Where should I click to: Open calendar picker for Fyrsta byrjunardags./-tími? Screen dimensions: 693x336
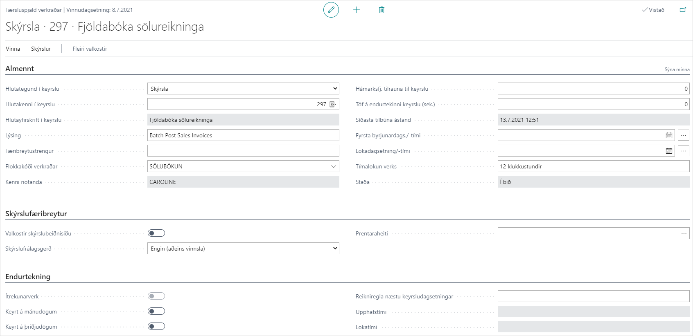point(669,135)
